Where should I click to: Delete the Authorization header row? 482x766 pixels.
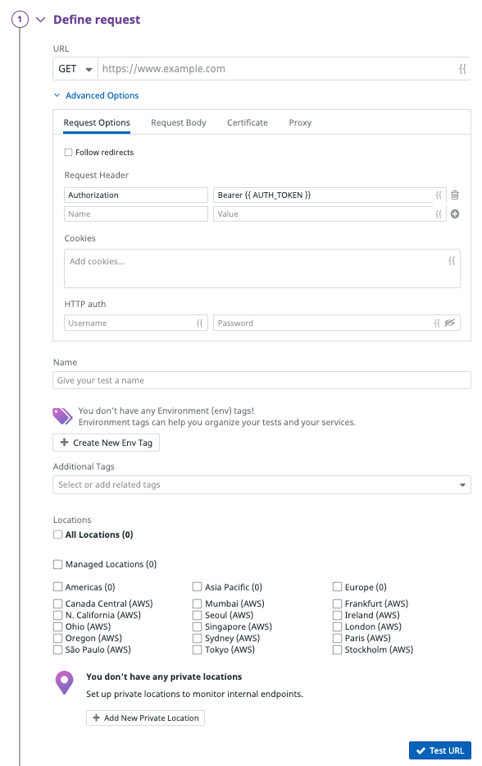(455, 195)
